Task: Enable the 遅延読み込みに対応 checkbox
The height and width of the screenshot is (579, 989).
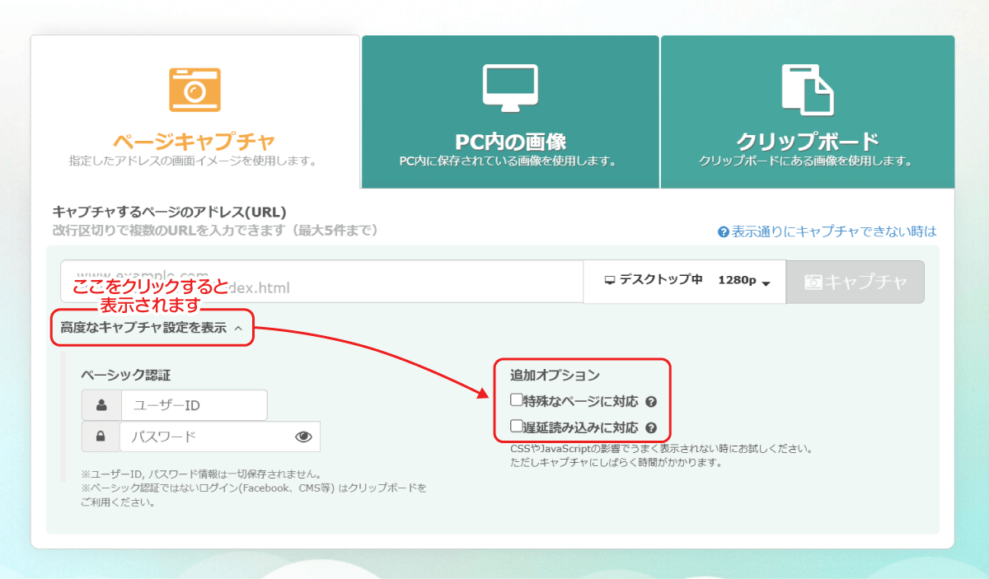Action: click(516, 427)
